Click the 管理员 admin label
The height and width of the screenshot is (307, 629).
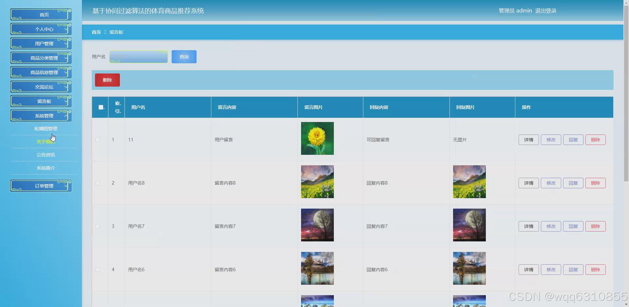point(515,11)
